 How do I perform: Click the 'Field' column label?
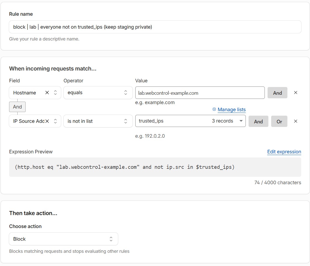(x=14, y=81)
